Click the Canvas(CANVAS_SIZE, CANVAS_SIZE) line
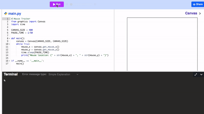This screenshot has height=114, width=204. tap(42, 41)
